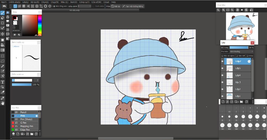Enable the crisscross grid snap
This screenshot has width=267, height=140.
pos(24,6)
